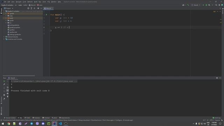Screen dimensions: 224x126
Task: Expand the .idea folder
Action: pyautogui.click(x=6, y=16)
